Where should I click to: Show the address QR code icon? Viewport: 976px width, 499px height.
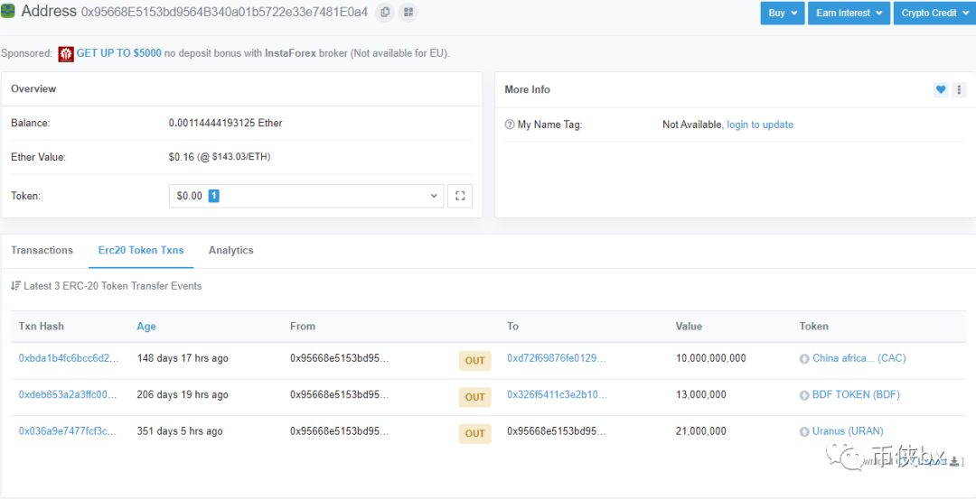(408, 12)
